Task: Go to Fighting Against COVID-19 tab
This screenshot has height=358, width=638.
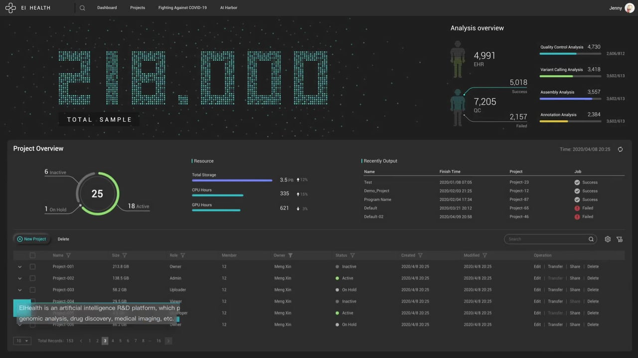Action: [x=182, y=8]
